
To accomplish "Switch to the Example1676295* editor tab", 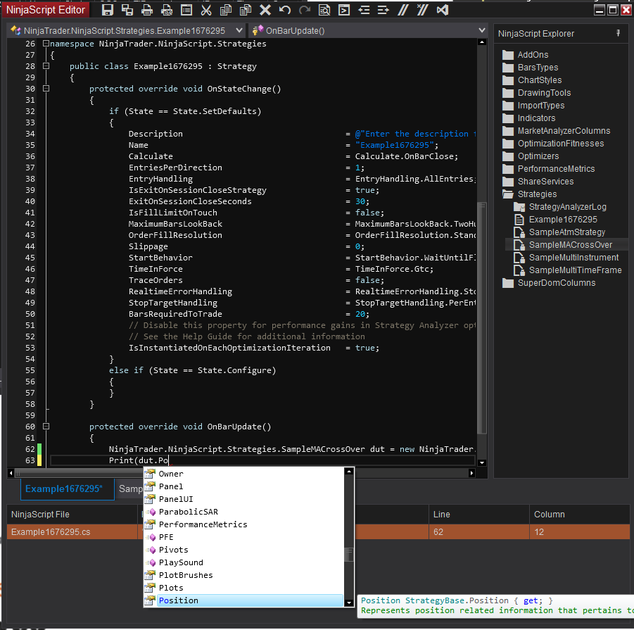I will click(x=64, y=489).
